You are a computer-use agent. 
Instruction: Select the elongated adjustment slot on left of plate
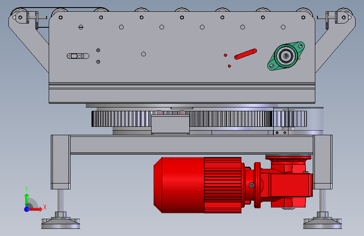pyautogui.click(x=78, y=56)
